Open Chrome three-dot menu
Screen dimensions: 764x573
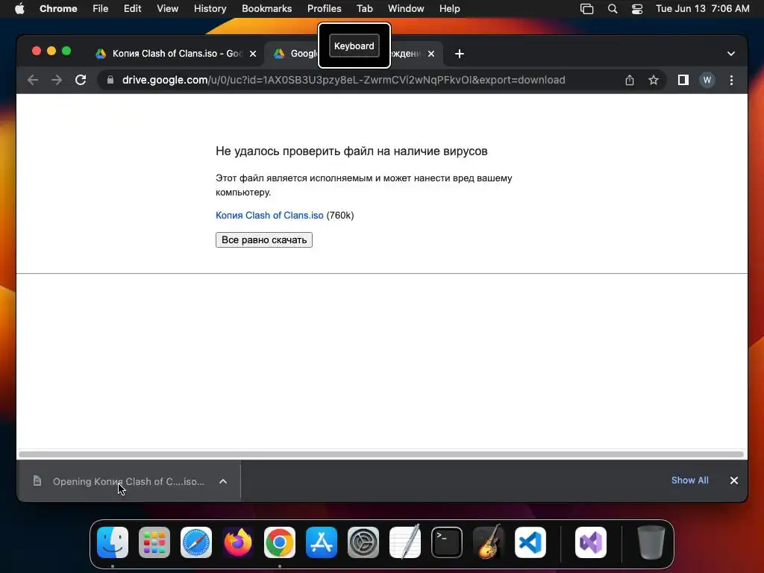click(x=731, y=80)
